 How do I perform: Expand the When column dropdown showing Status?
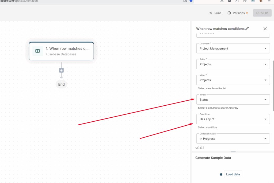[x=233, y=100]
